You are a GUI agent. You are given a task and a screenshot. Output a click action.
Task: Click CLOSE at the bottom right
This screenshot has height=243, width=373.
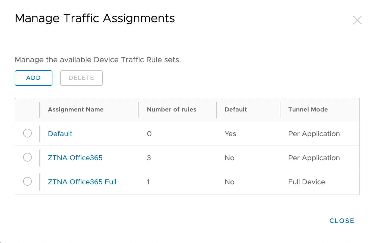coord(342,221)
